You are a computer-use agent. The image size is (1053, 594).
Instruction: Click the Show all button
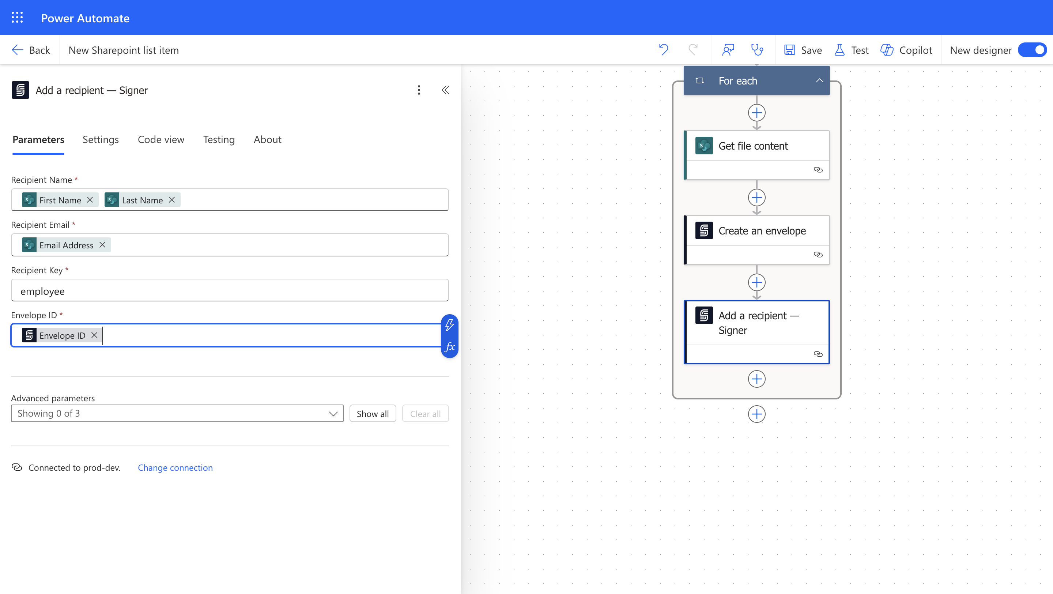(373, 413)
